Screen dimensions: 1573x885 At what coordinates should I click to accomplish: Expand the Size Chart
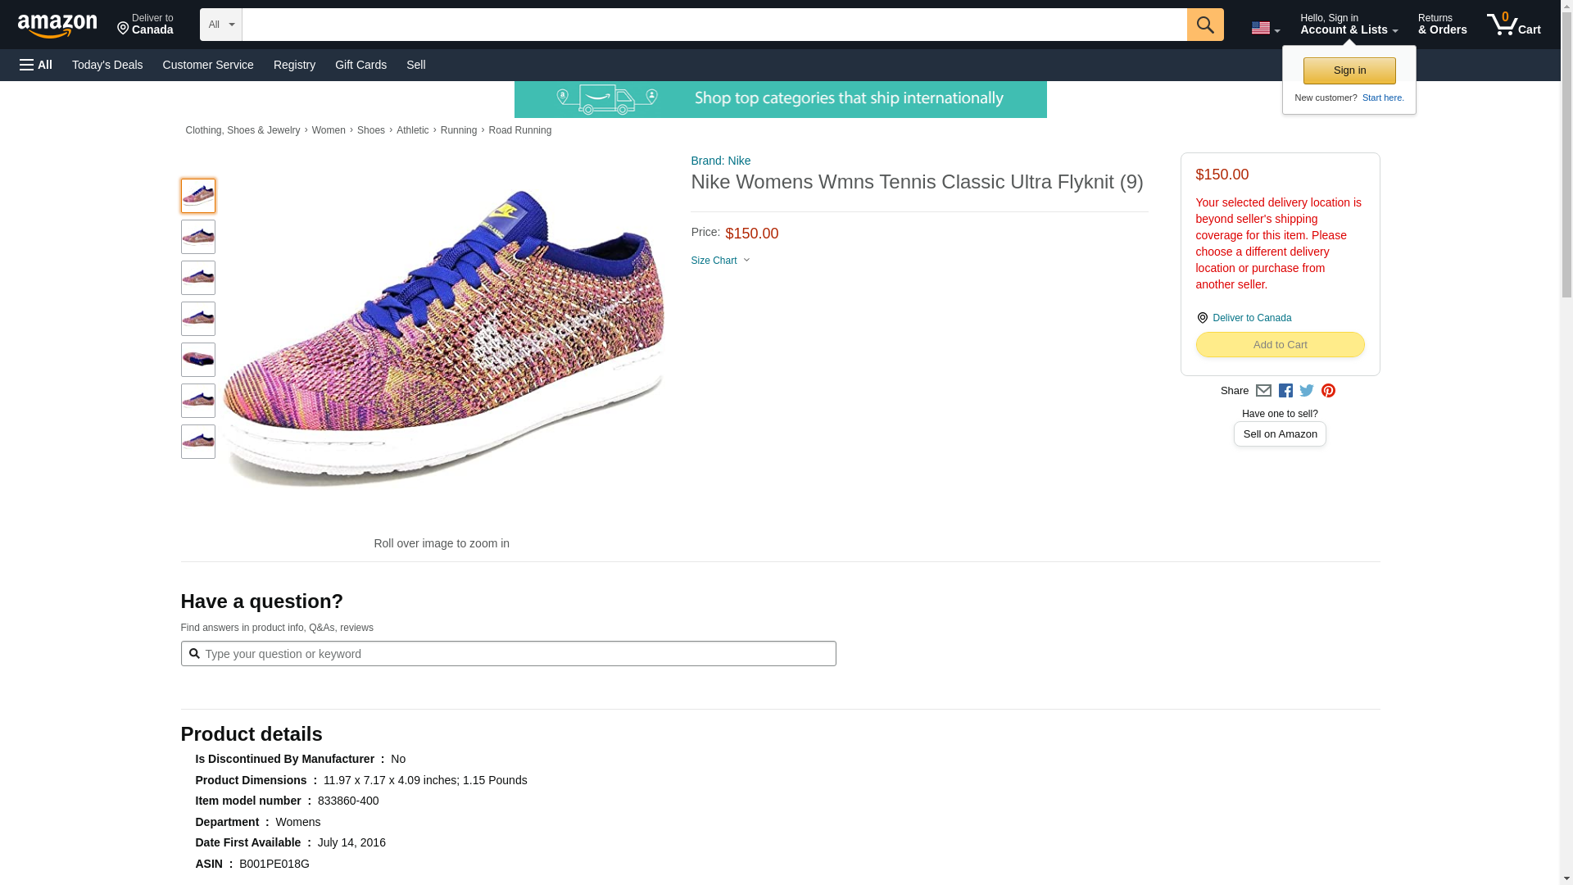click(720, 261)
